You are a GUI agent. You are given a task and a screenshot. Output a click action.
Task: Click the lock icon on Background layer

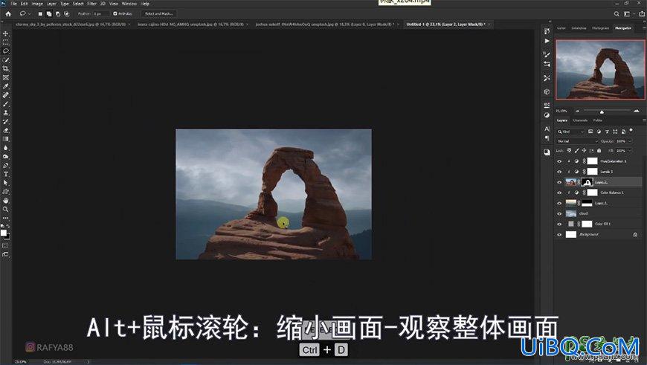(x=635, y=234)
